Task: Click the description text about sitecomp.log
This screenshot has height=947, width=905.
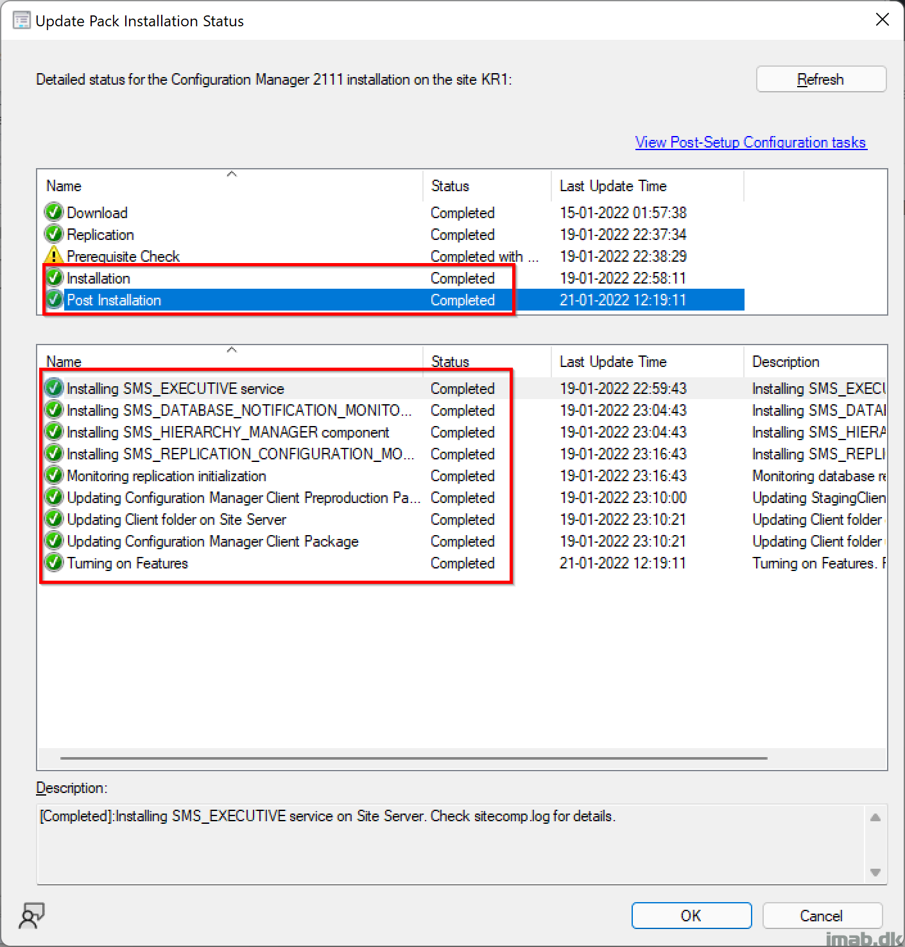Action: coord(327,816)
